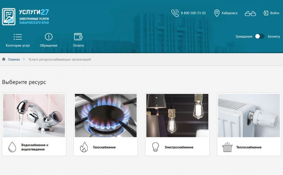This screenshot has width=283, height=175.
Task: Click the Выберите ресурс heading
Action: click(24, 82)
